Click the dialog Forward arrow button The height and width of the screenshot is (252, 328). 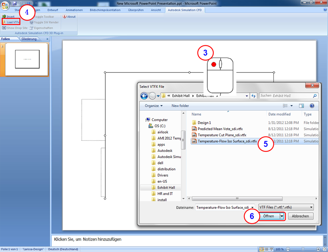point(152,96)
